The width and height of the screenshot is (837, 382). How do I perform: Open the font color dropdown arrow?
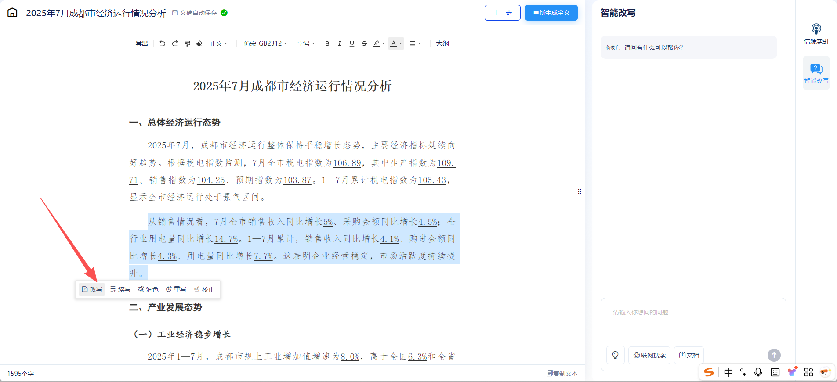click(x=401, y=43)
